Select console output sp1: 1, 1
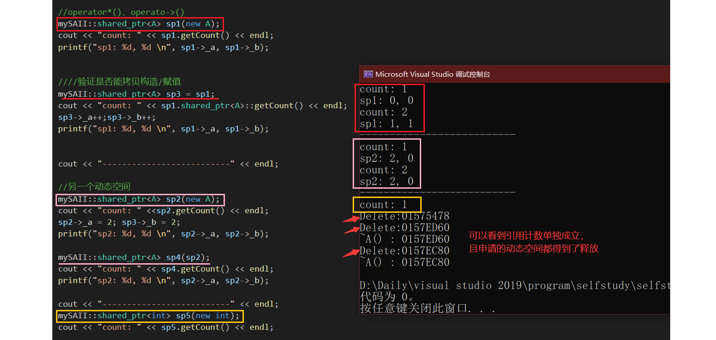 386,124
